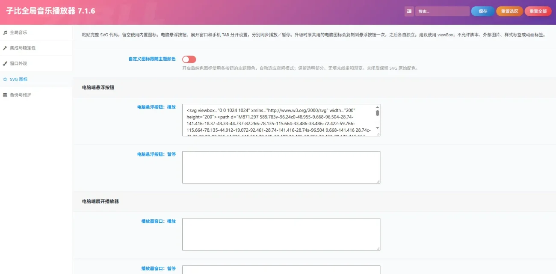Click into the 播放器窗口：播放 textarea
This screenshot has width=556, height=274.
point(281,234)
